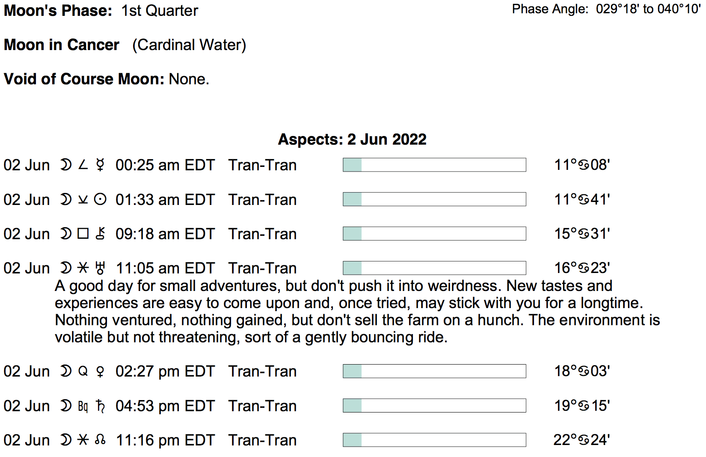The height and width of the screenshot is (457, 706).
Task: Click the Phase Angle value at top right
Action: [648, 9]
